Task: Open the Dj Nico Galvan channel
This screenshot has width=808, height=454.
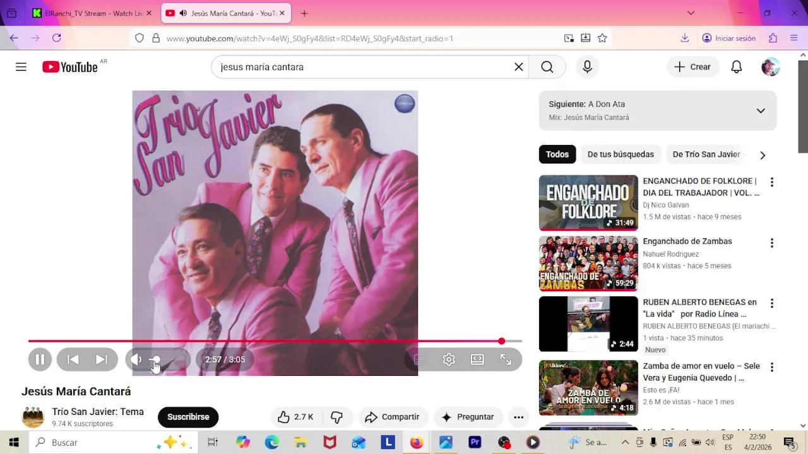Action: click(665, 205)
